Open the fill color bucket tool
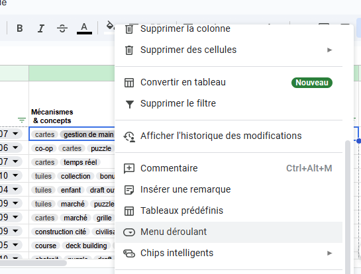 [x=109, y=27]
